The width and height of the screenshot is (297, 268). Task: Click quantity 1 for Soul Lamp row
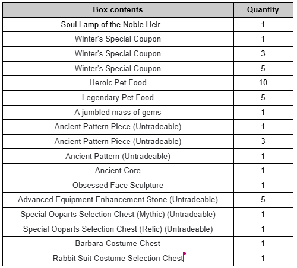pyautogui.click(x=263, y=25)
